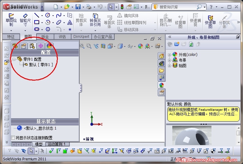
Task: Expand more toolbar commands chevron
Action: pos(238,22)
